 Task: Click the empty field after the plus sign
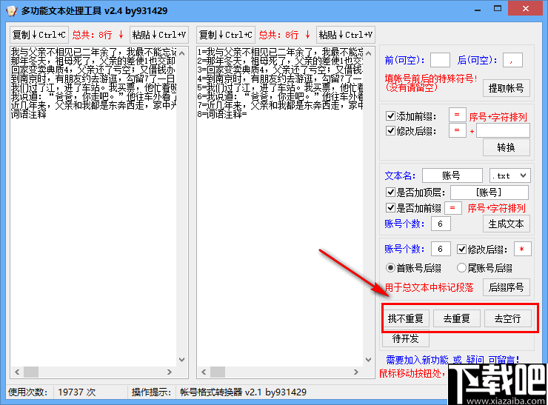504,130
